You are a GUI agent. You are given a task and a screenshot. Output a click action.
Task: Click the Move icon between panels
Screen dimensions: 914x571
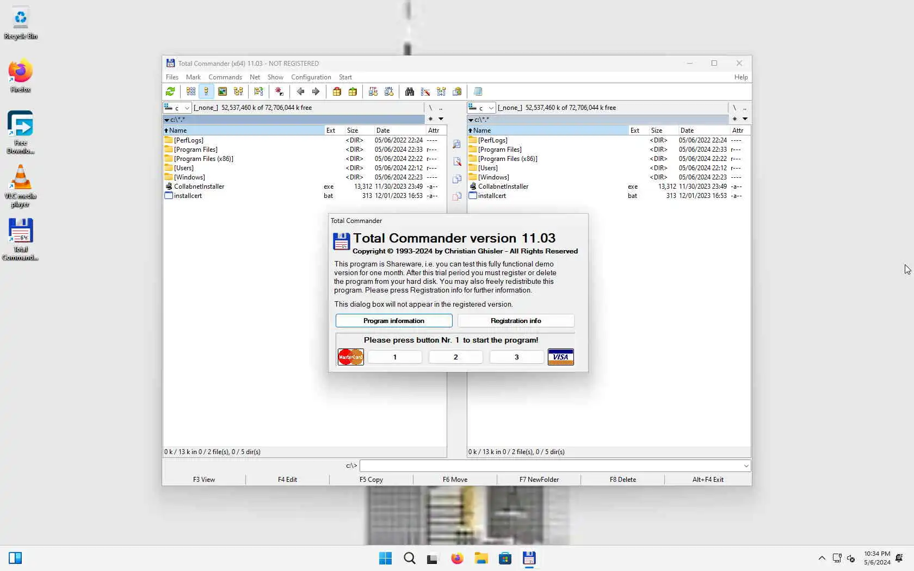tap(457, 196)
